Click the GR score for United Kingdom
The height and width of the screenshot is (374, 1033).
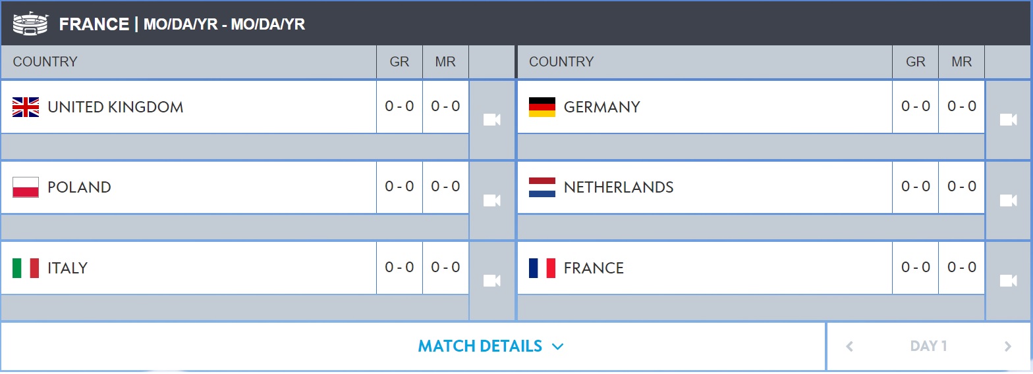tap(399, 106)
